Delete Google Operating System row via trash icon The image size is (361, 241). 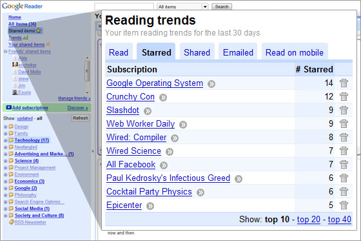tap(344, 83)
